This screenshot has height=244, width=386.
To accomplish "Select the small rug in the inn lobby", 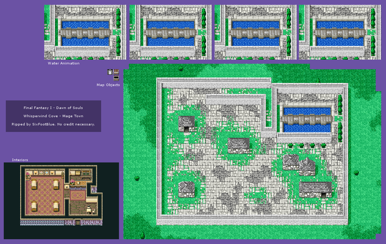I will pyautogui.click(x=78, y=195).
